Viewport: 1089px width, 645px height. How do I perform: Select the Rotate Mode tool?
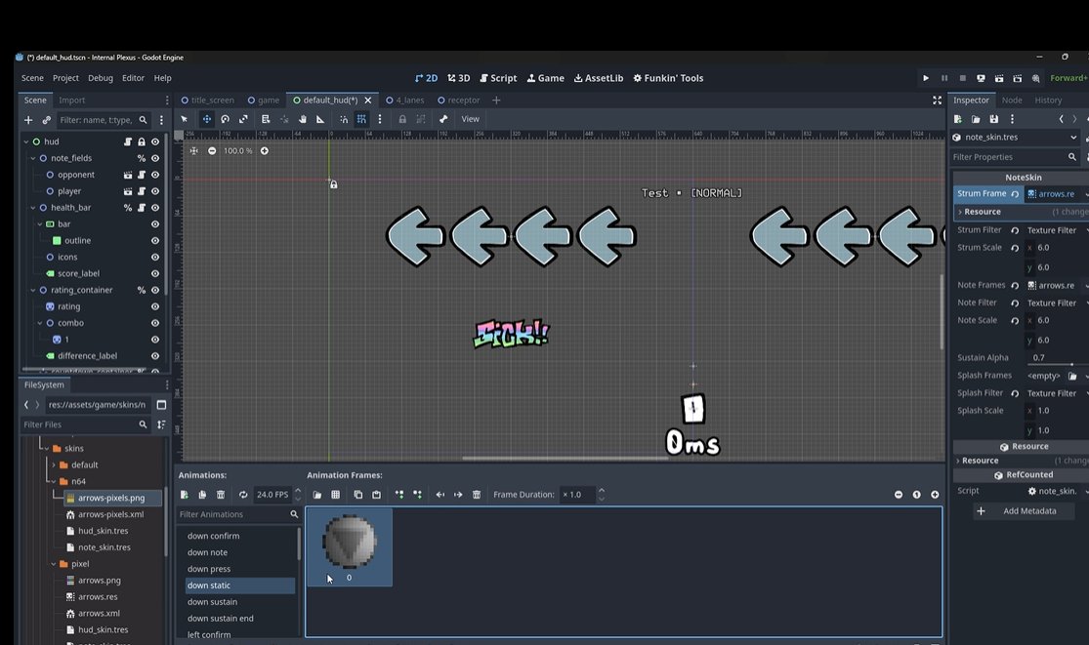[225, 119]
